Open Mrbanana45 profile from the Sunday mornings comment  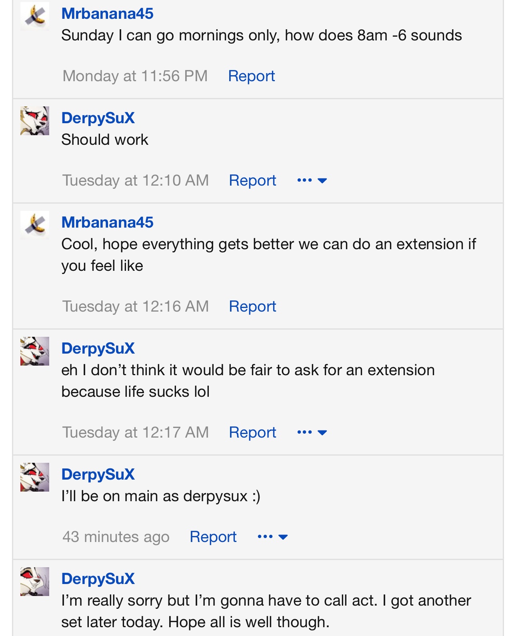coord(107,14)
